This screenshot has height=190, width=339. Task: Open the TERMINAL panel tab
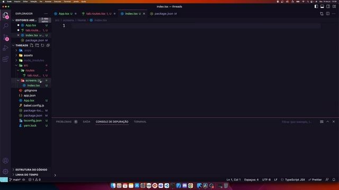[140, 122]
